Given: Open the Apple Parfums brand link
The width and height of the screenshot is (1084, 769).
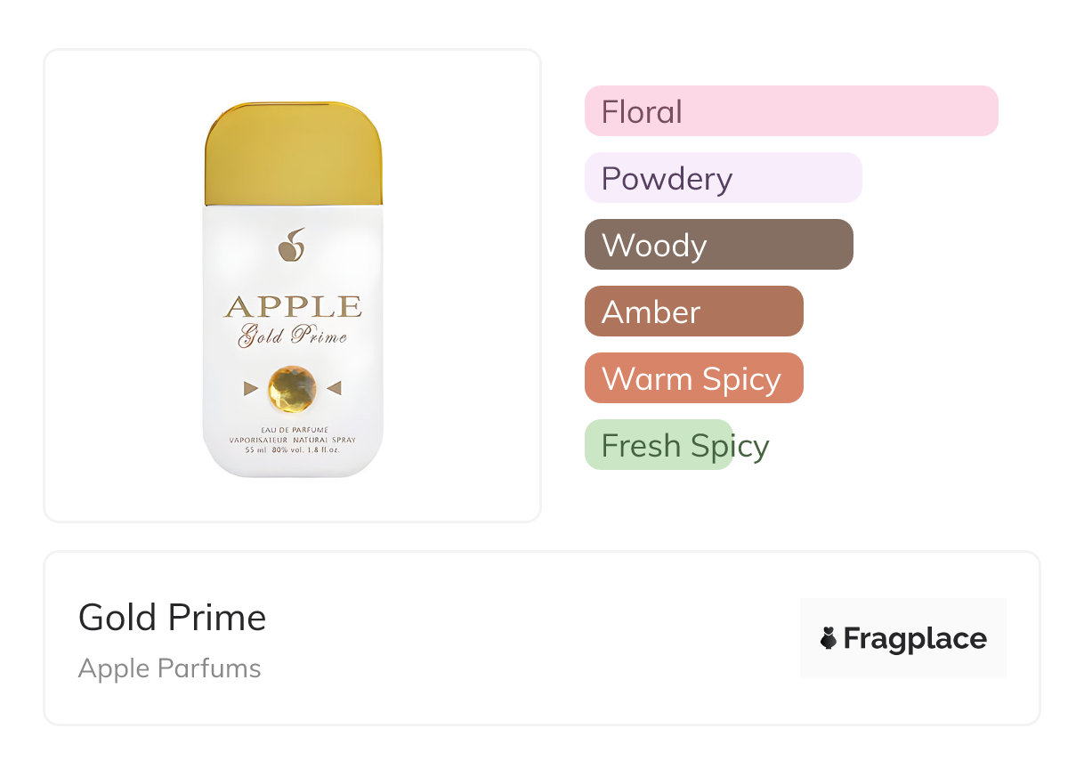Looking at the screenshot, I should [169, 668].
